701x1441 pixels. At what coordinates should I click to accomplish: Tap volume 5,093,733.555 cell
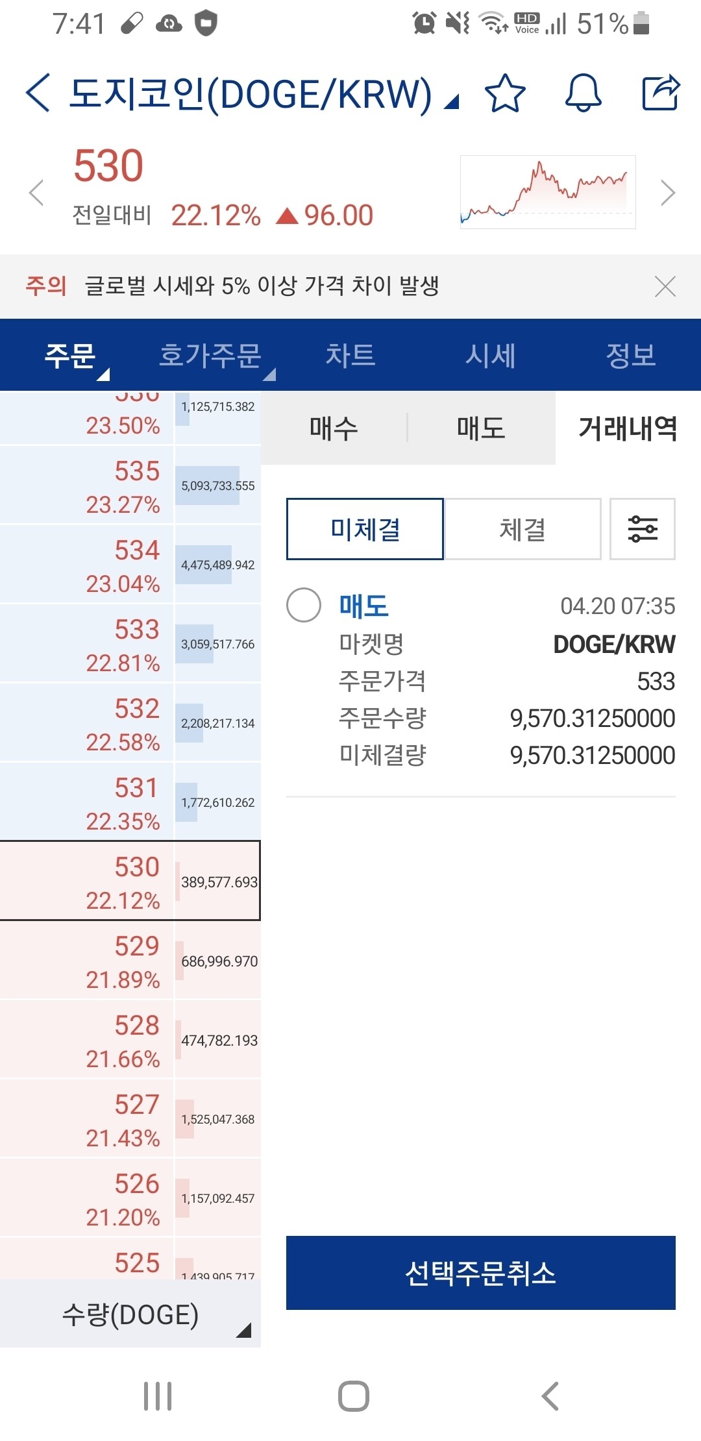pyautogui.click(x=218, y=486)
